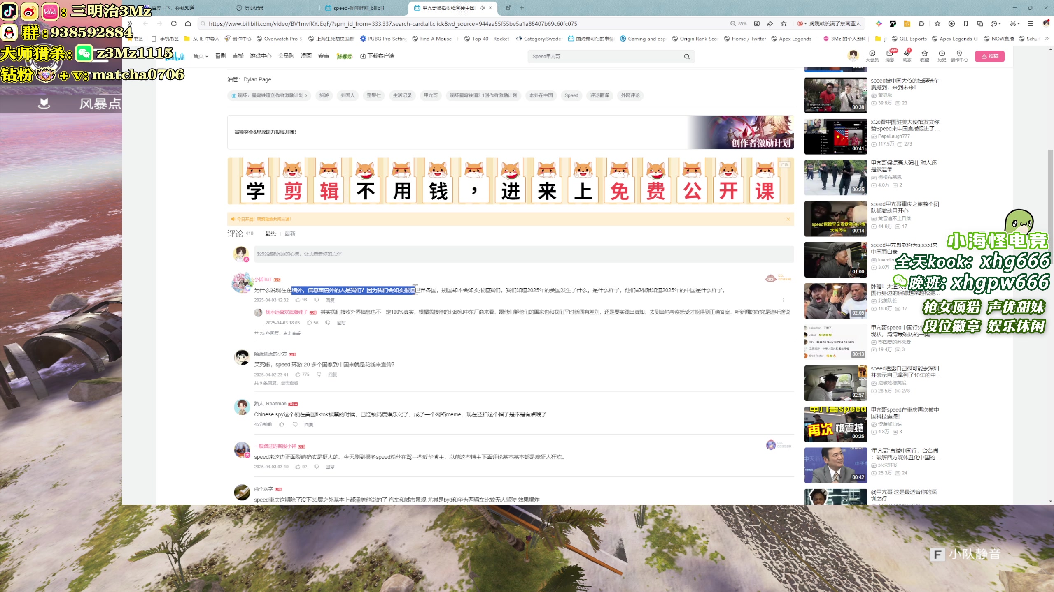Open the browser downloads icon
This screenshot has width=1054, height=592.
951,24
